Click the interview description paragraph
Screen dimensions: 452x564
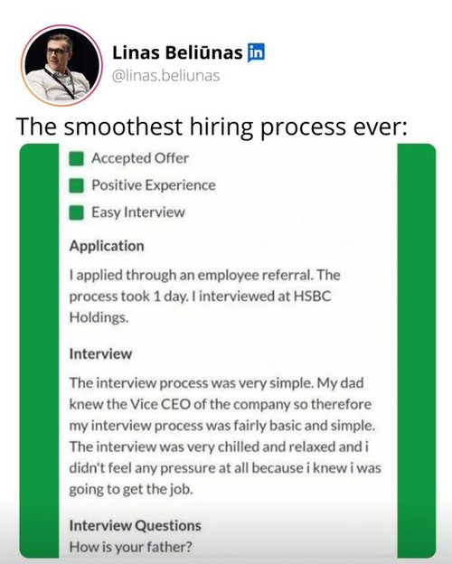225,437
